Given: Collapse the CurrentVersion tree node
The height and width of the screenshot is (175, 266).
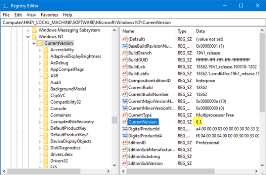Looking at the screenshot, I should coord(34,43).
